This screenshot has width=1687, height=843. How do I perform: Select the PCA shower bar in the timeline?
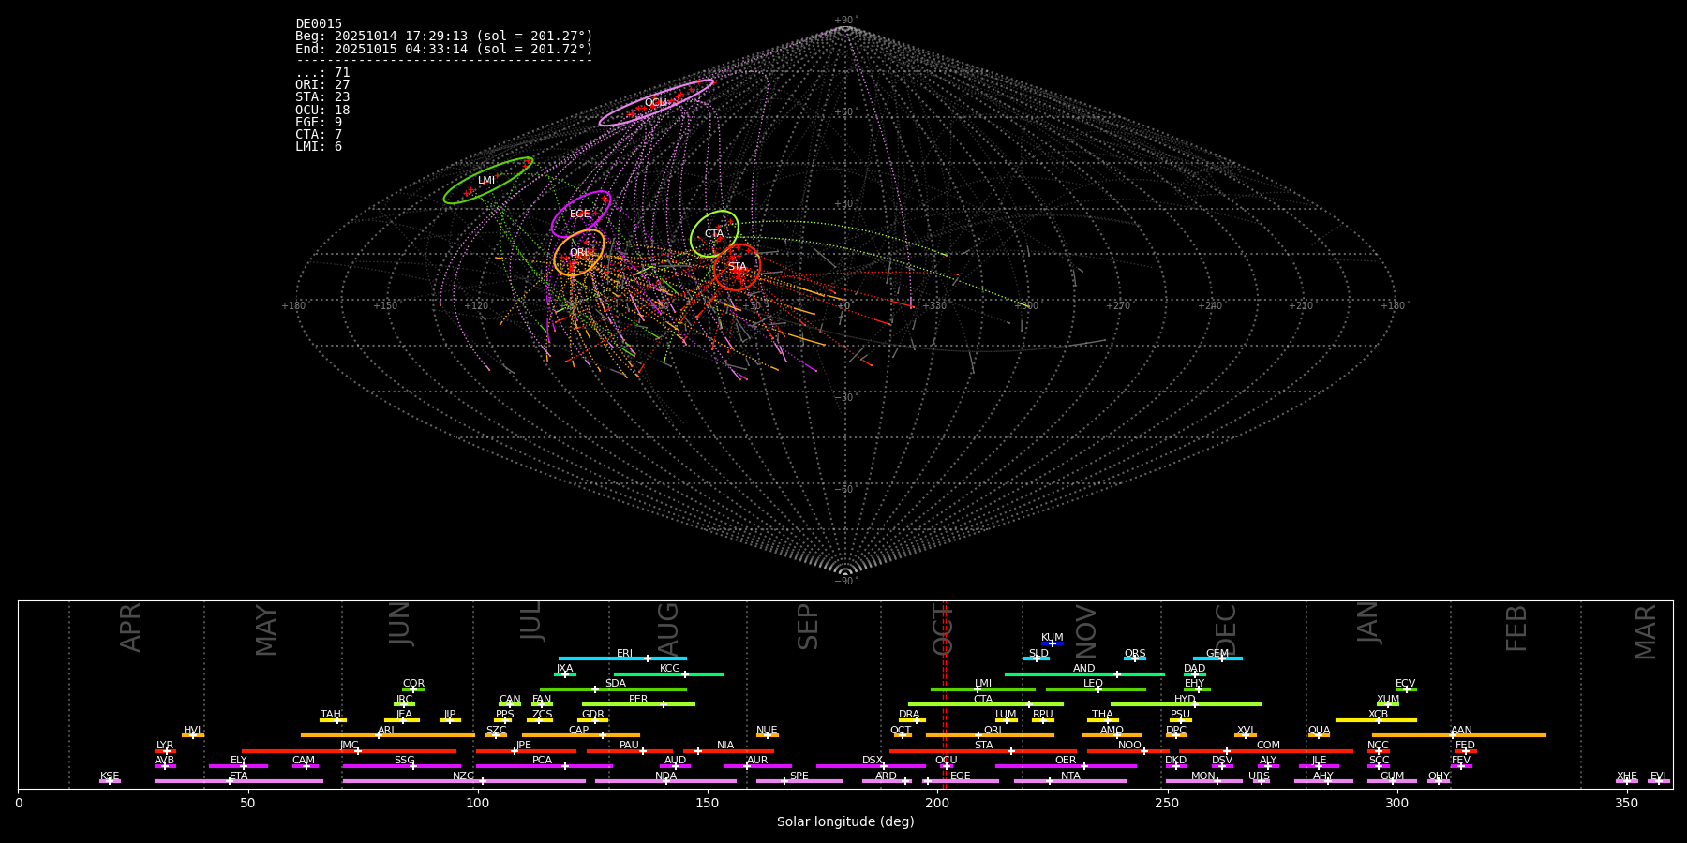pyautogui.click(x=544, y=766)
